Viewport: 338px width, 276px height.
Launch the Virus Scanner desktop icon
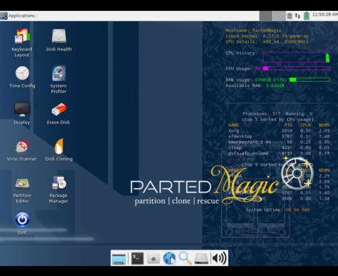pos(22,146)
